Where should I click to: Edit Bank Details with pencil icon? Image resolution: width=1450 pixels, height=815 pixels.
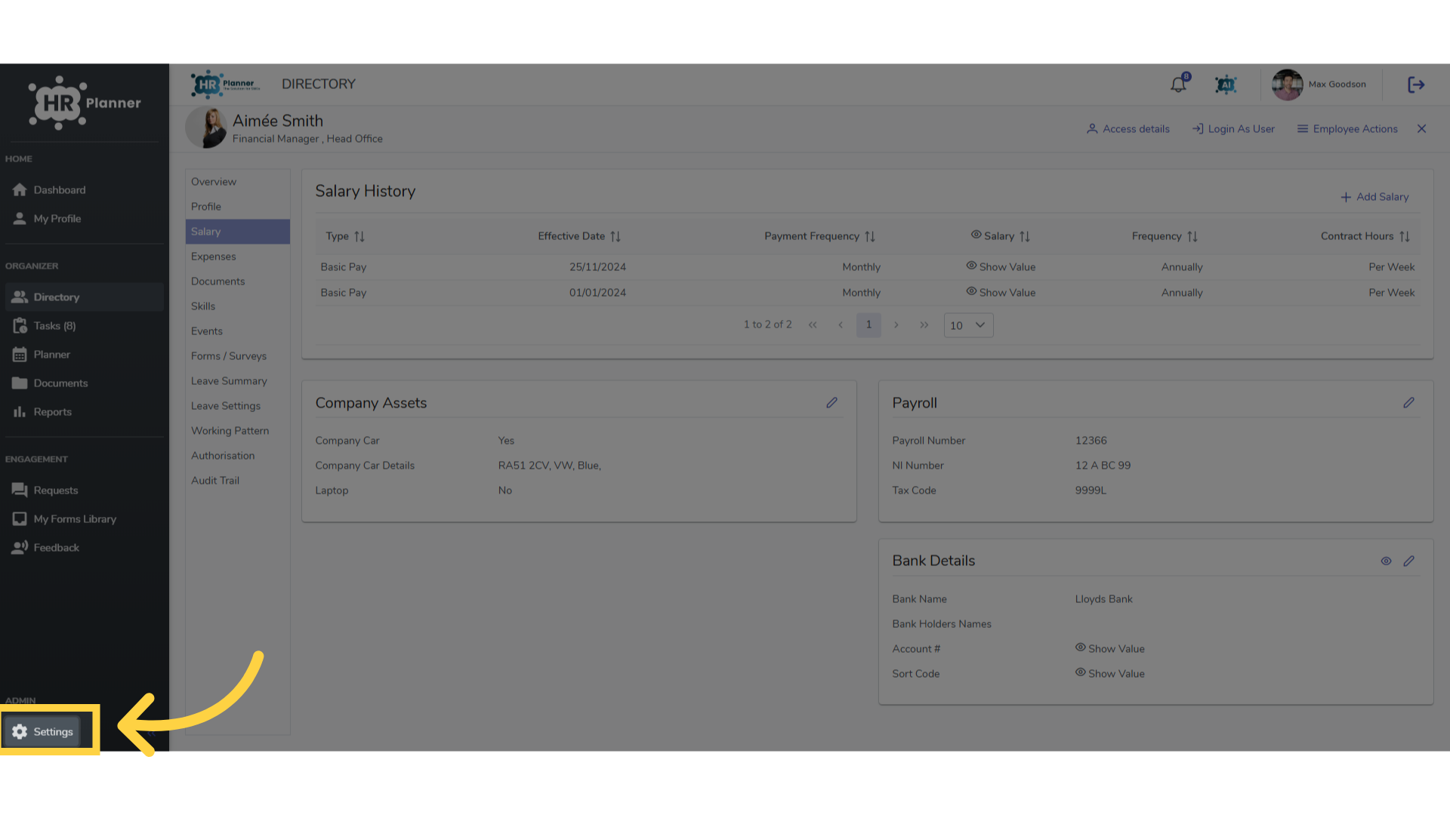tap(1408, 561)
